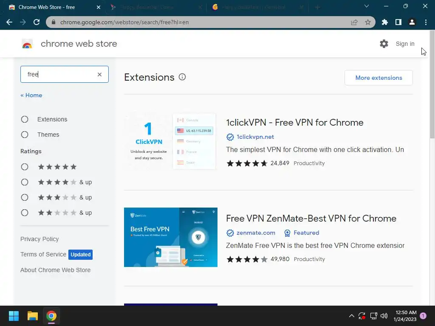Screen dimensions: 435x326
Task: Filter results by two stars & up
Action: tap(25, 213)
